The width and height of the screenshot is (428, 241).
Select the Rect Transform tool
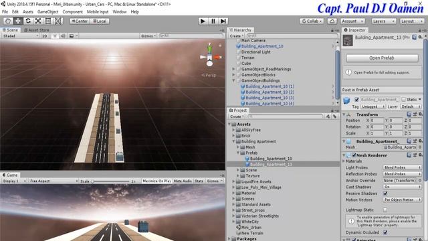point(48,21)
